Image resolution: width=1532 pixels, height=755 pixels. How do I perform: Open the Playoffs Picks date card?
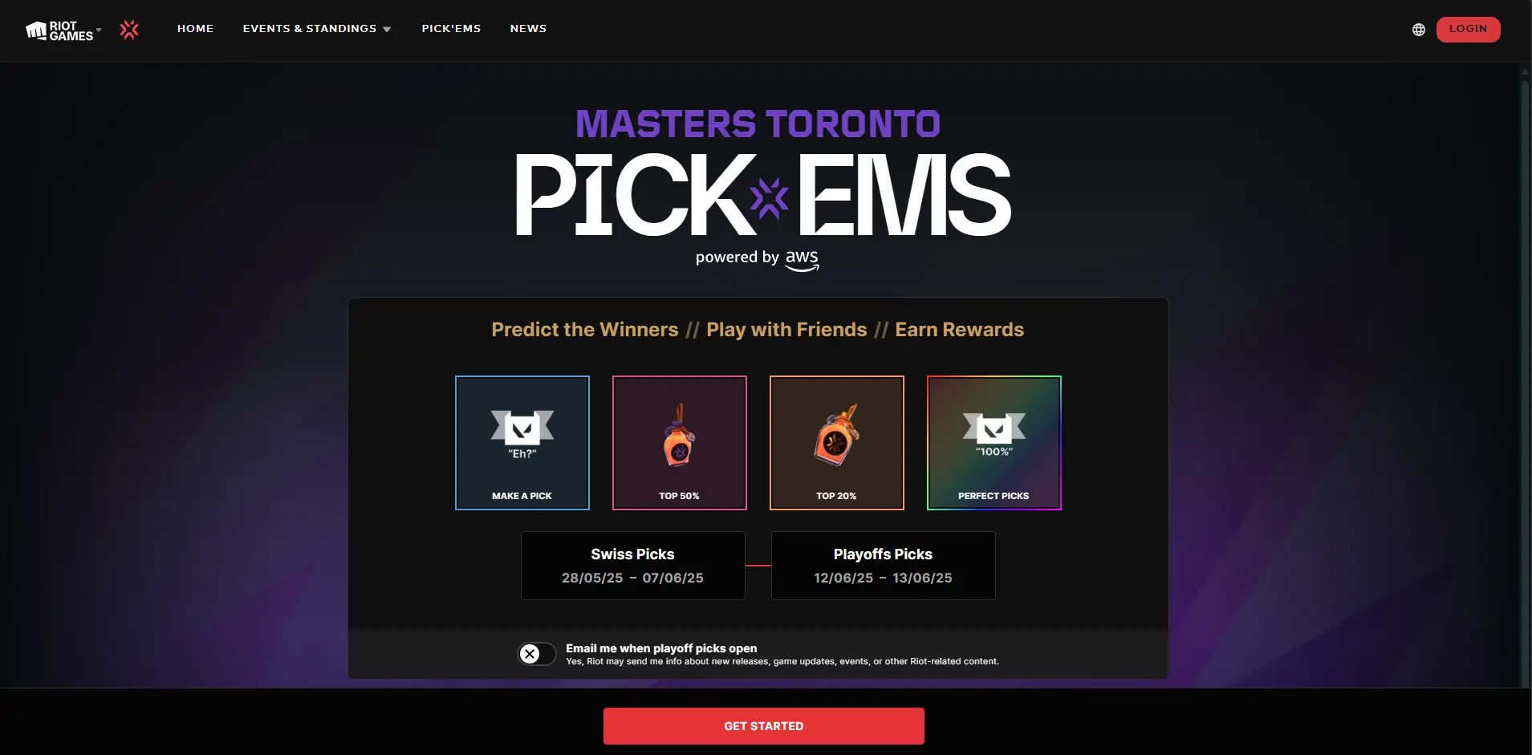[x=884, y=566]
